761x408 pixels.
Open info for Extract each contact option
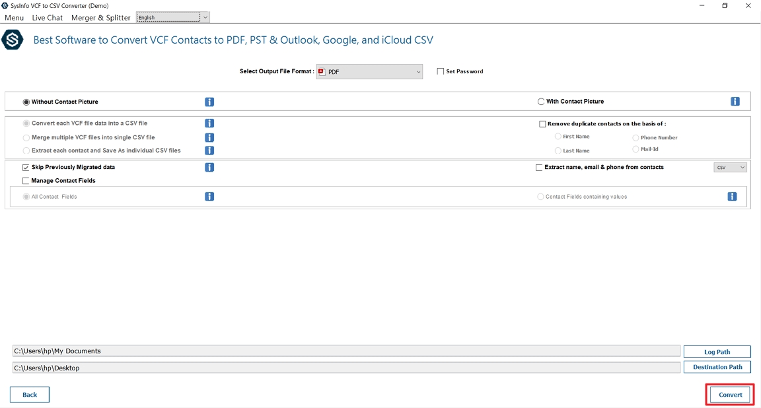209,151
